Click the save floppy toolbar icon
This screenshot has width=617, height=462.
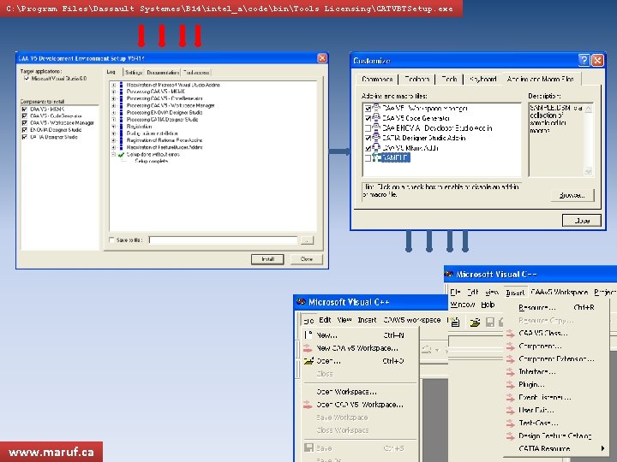(490, 323)
